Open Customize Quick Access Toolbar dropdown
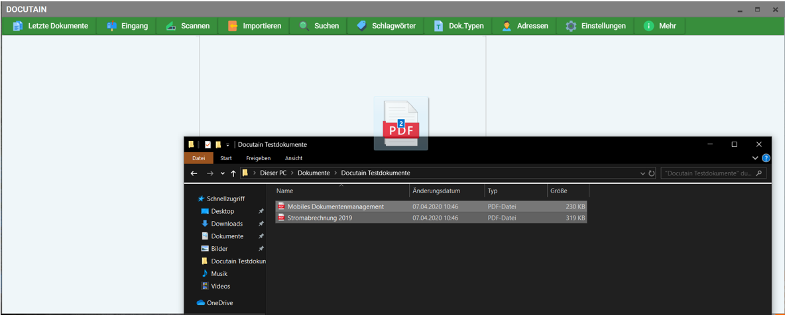Viewport: 785px width, 315px height. 227,144
